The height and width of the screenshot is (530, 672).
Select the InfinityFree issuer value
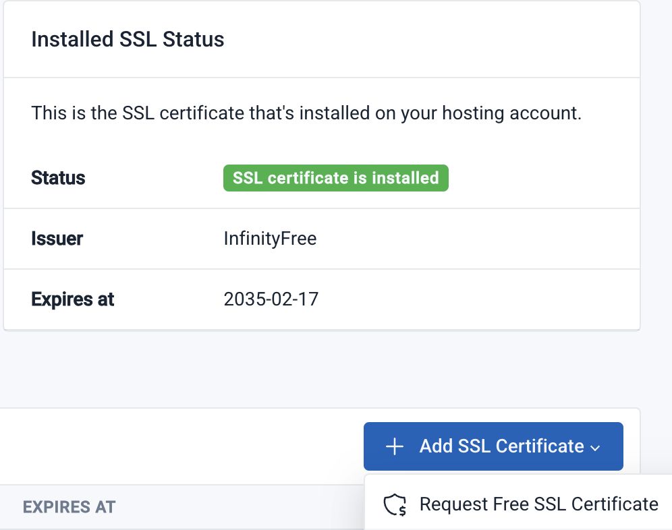pyautogui.click(x=270, y=239)
